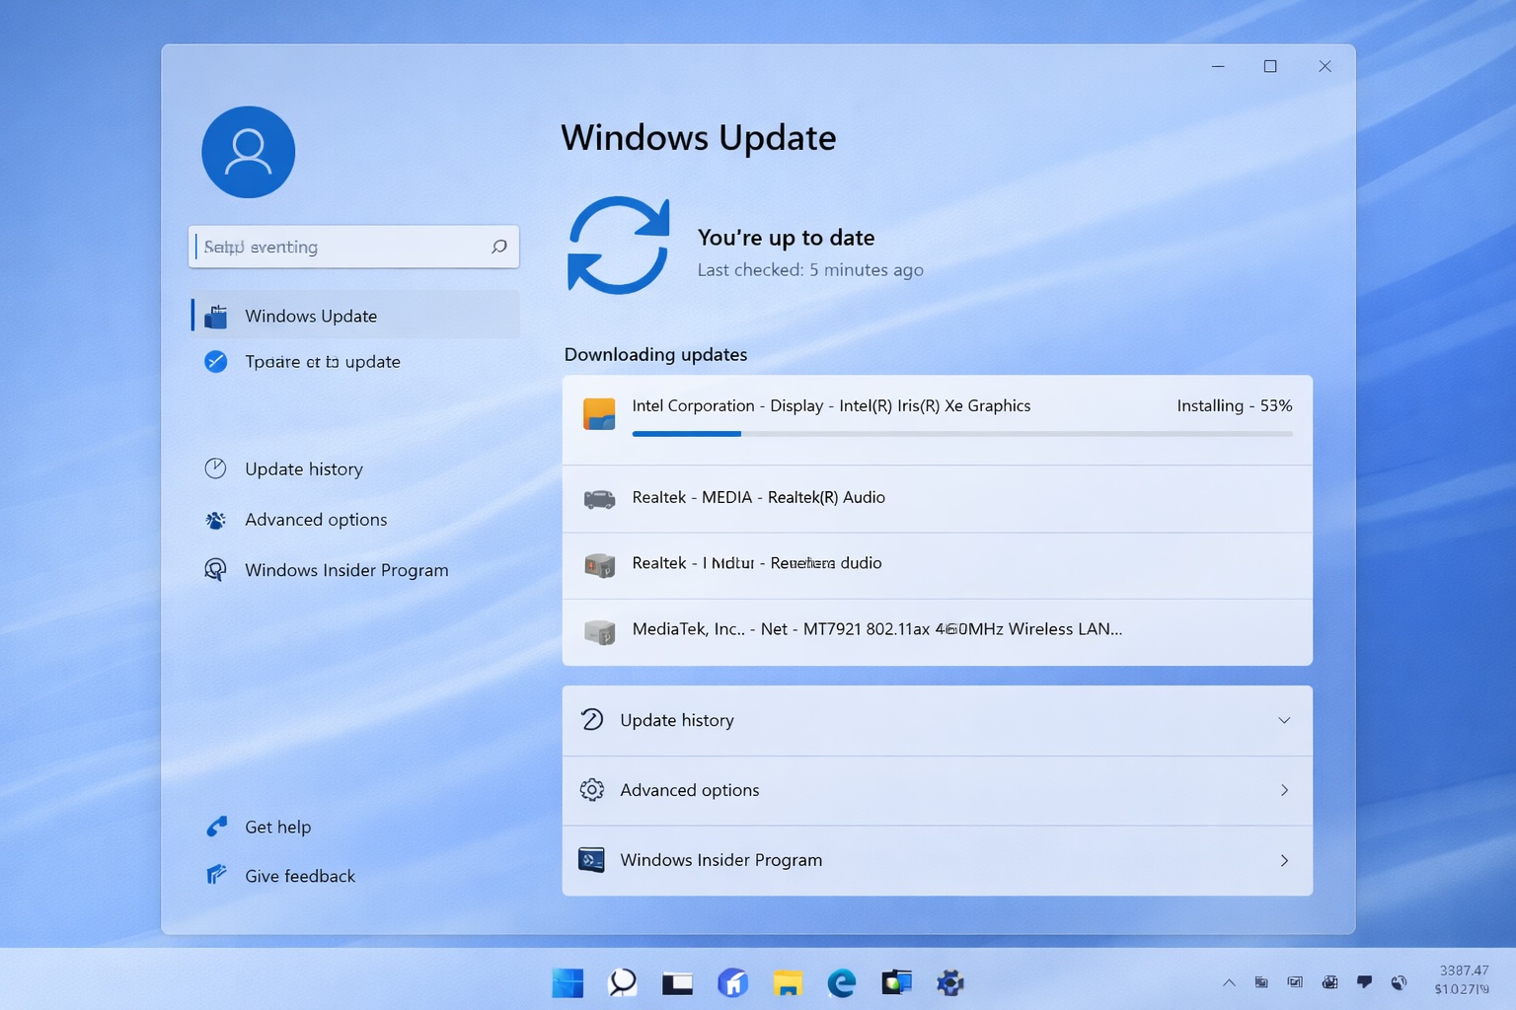Click the gear icon beside Advanced options

point(592,790)
